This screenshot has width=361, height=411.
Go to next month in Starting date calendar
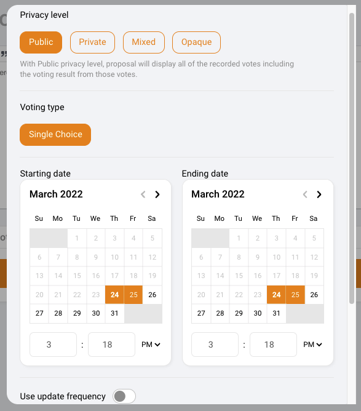(x=157, y=194)
